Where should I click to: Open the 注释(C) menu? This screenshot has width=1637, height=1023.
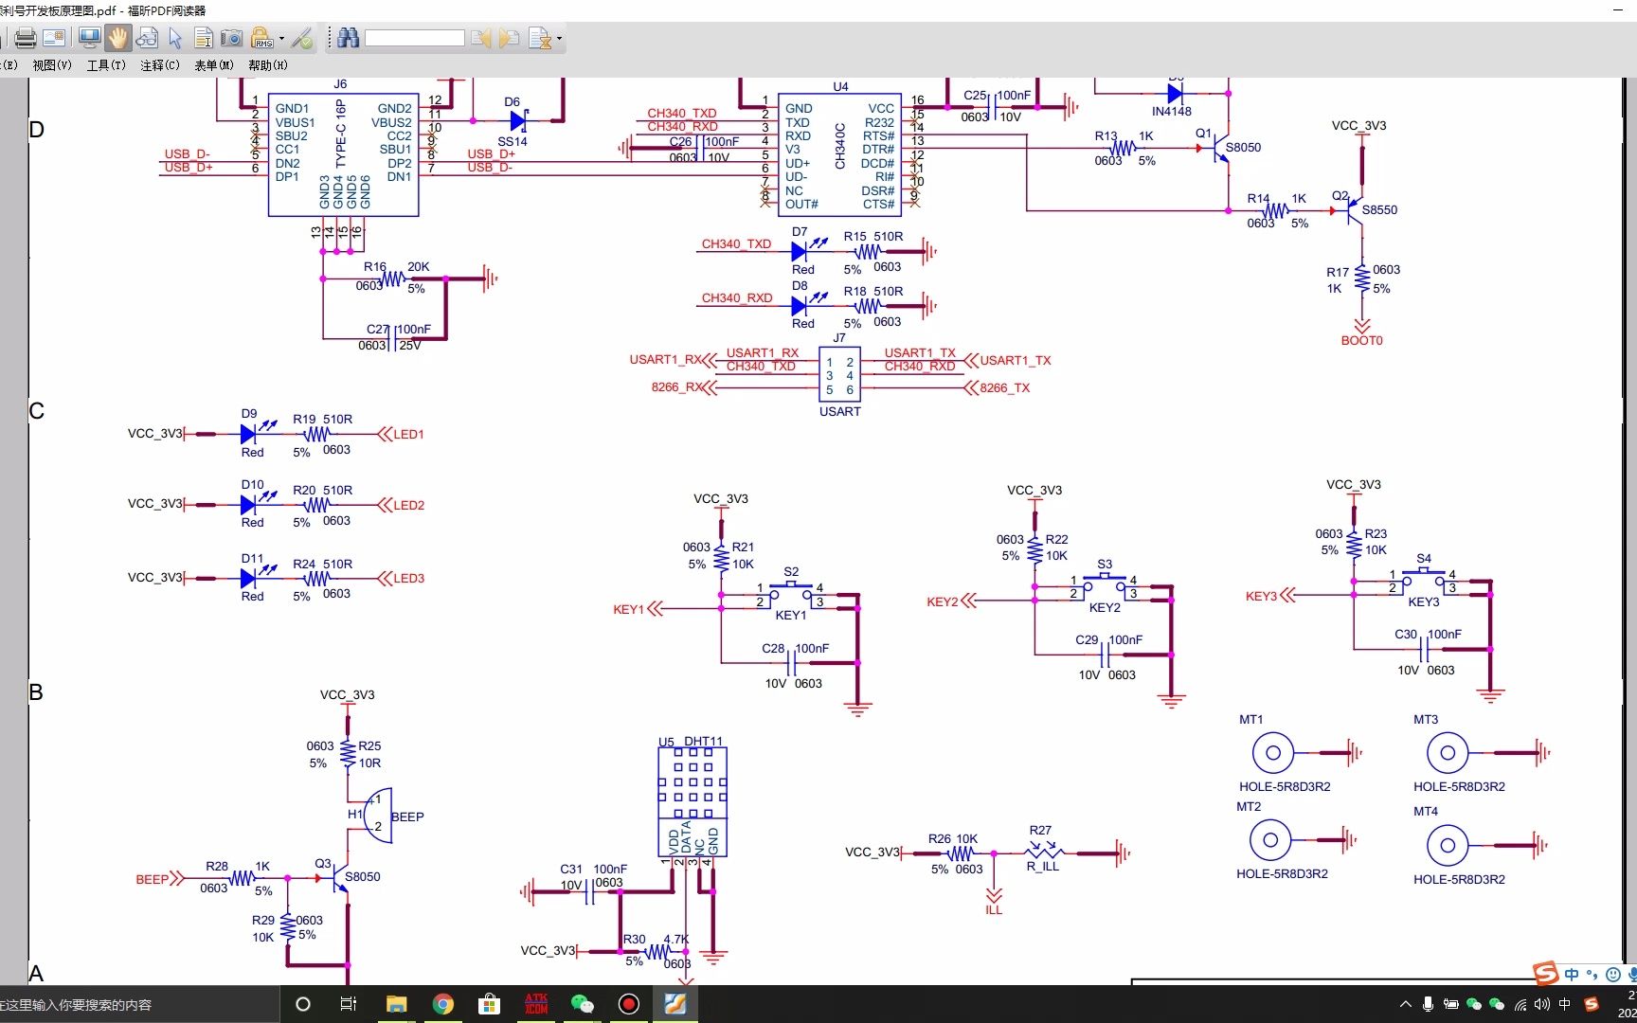[158, 64]
